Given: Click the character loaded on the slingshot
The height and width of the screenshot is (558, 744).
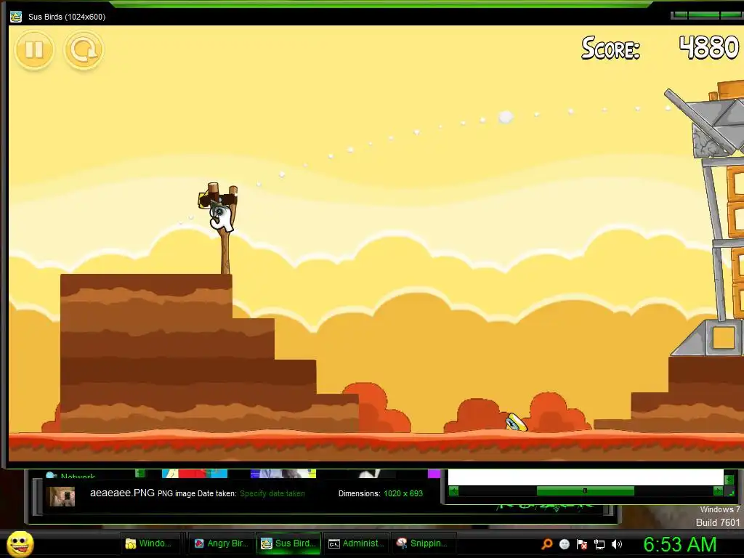Looking at the screenshot, I should point(221,217).
